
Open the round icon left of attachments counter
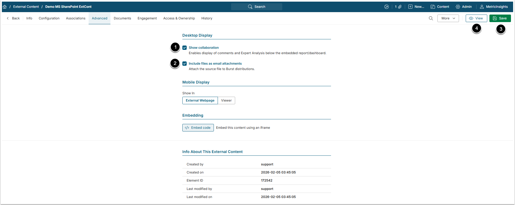click(386, 7)
